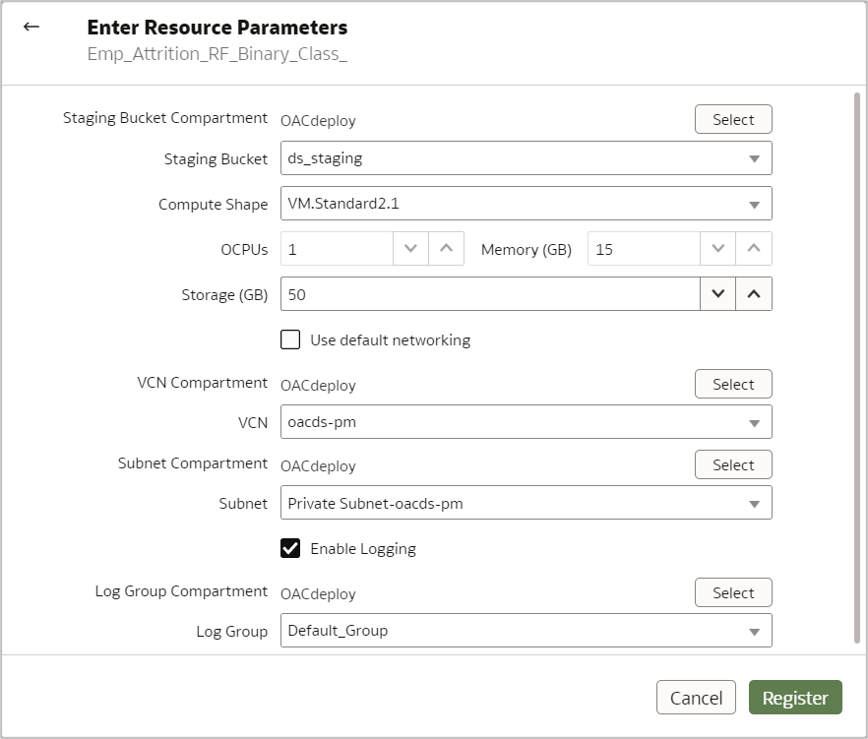Select the Staging Bucket Compartment
The width and height of the screenshot is (868, 739).
[733, 120]
